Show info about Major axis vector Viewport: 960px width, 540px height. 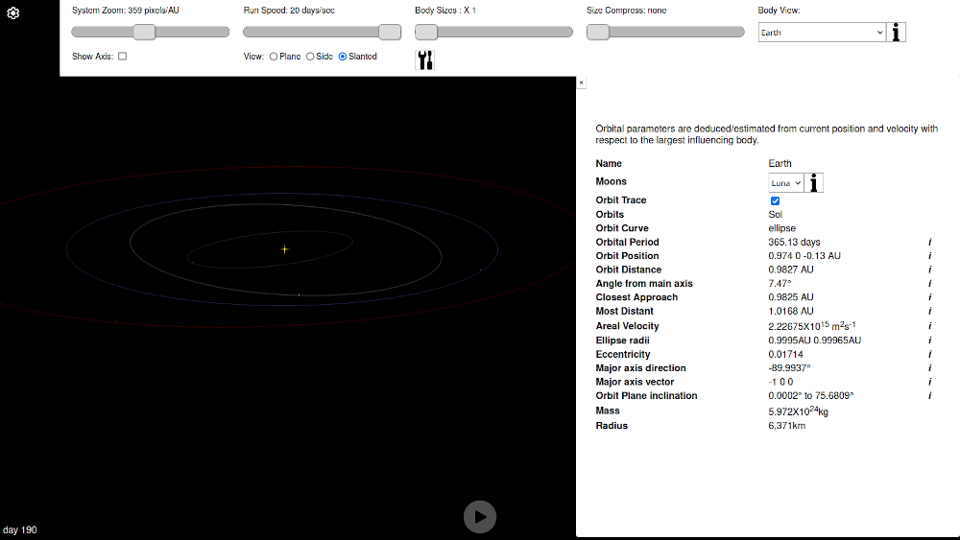[929, 382]
